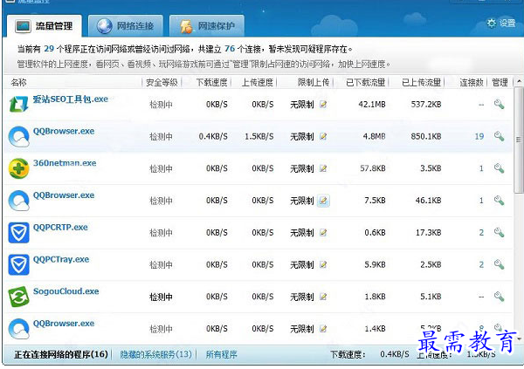Sort by 下载速度 column header
Viewport: 524px width, 369px height.
tap(211, 82)
